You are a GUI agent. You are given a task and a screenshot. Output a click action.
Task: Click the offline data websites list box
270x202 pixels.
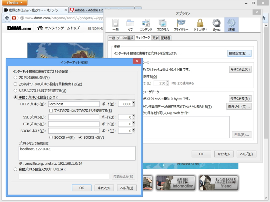tap(186, 127)
